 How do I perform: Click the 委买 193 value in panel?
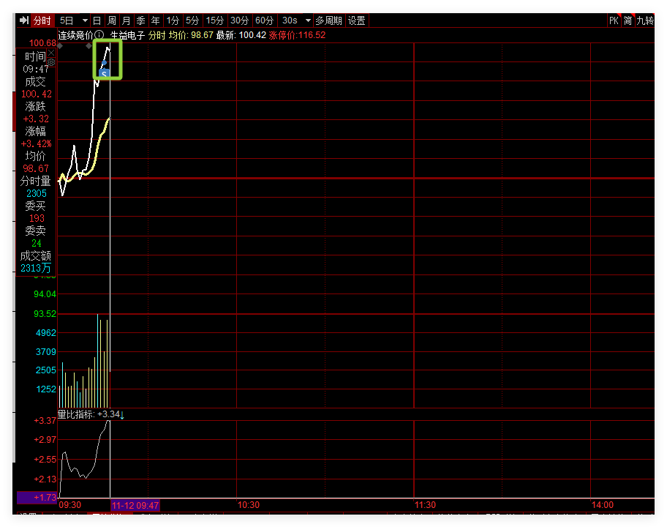[x=37, y=218]
